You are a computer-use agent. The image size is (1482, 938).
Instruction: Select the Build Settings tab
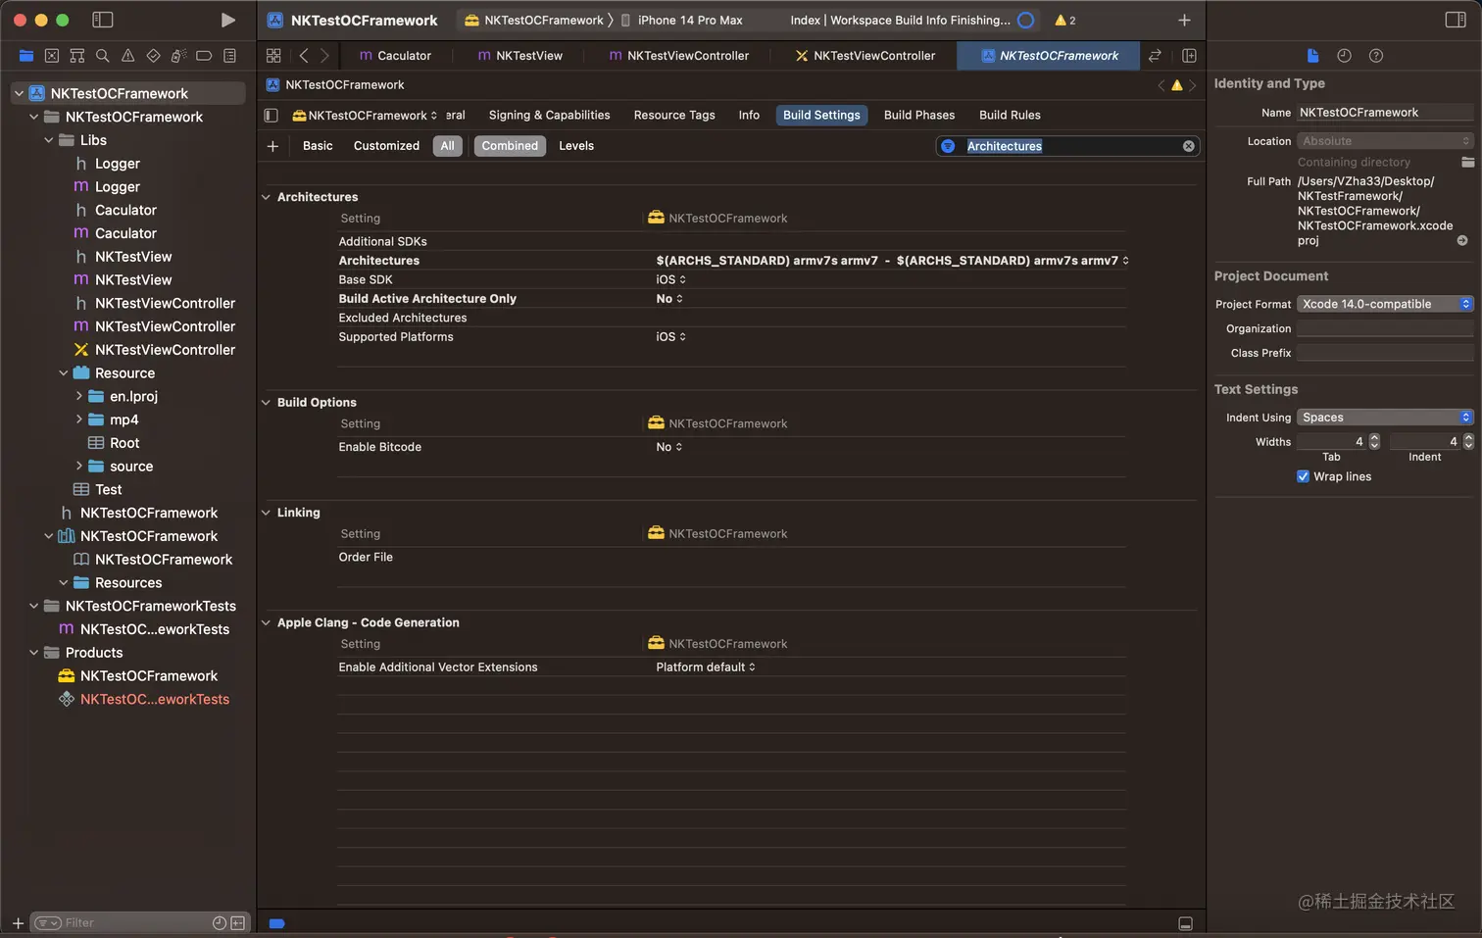[821, 116]
